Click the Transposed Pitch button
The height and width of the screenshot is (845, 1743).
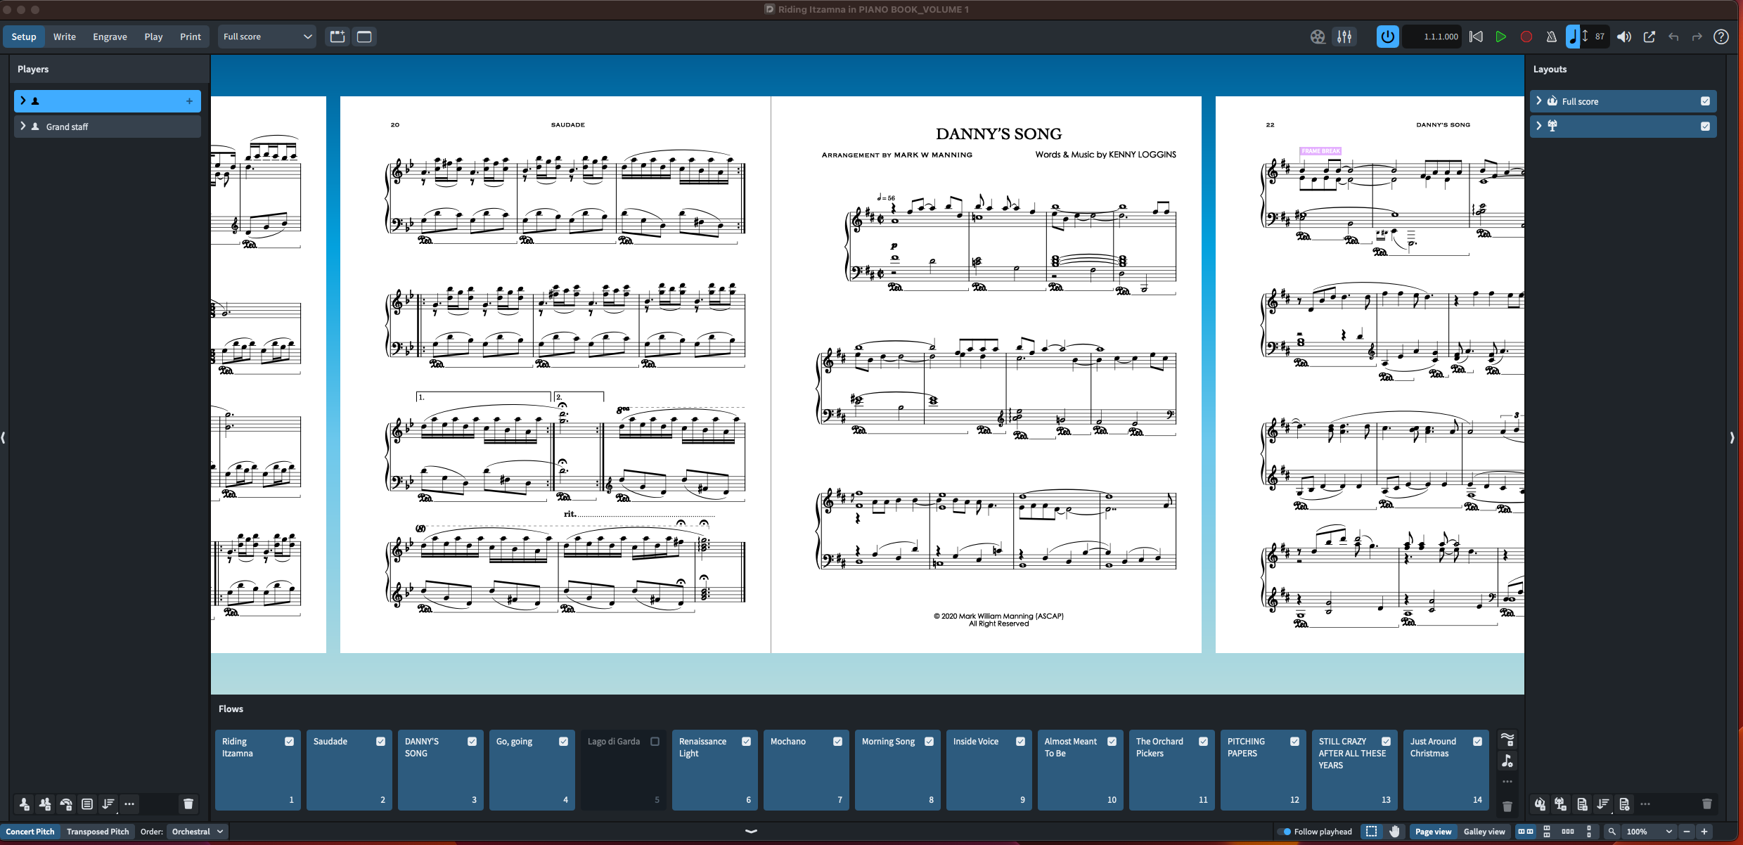pos(98,832)
